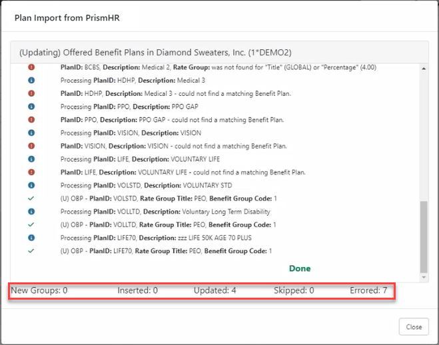Image resolution: width=439 pixels, height=345 pixels.
Task: Click the New Groups: 0 summary count
Action: click(x=39, y=290)
